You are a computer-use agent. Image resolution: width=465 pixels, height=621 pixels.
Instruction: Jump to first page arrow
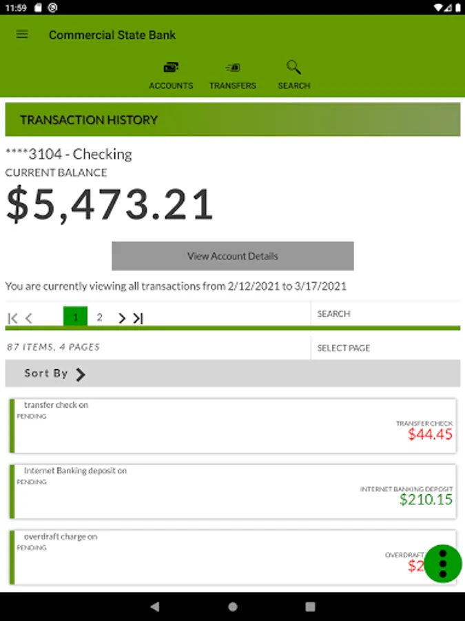coord(12,318)
